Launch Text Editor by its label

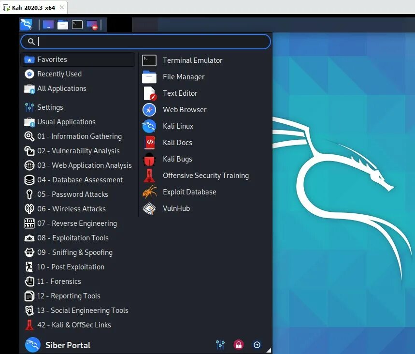tap(180, 93)
